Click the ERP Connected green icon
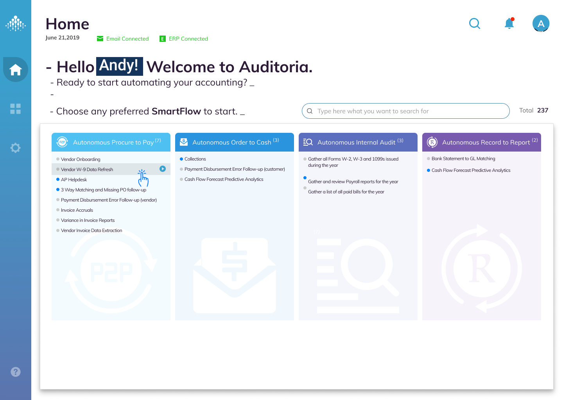 pos(163,39)
